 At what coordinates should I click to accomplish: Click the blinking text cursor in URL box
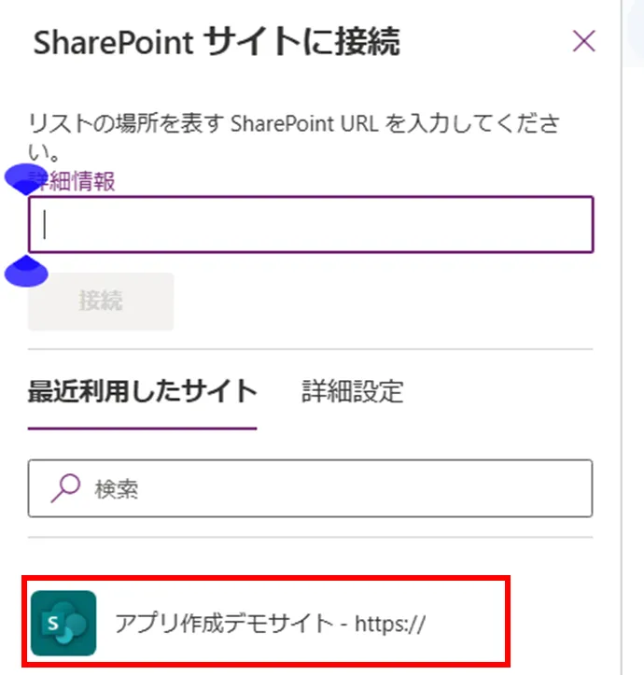[45, 225]
